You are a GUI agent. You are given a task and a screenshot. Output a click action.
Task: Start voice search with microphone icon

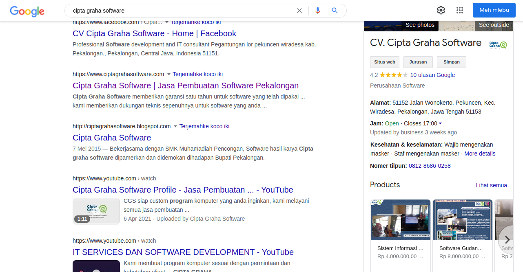click(x=318, y=11)
